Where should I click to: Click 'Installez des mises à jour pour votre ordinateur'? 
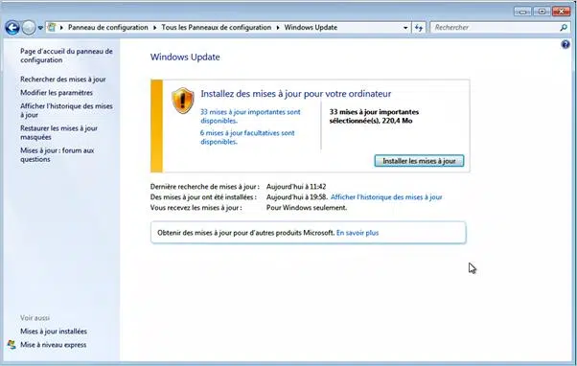(296, 94)
